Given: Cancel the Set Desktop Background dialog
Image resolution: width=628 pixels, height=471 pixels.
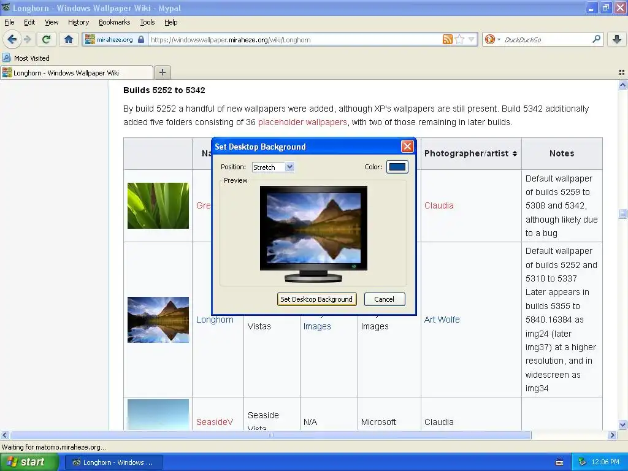Looking at the screenshot, I should (x=385, y=299).
